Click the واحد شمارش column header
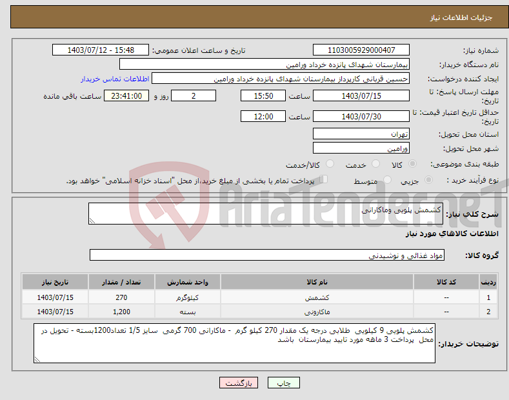Screen dimensions: 509x400 tap(187, 282)
